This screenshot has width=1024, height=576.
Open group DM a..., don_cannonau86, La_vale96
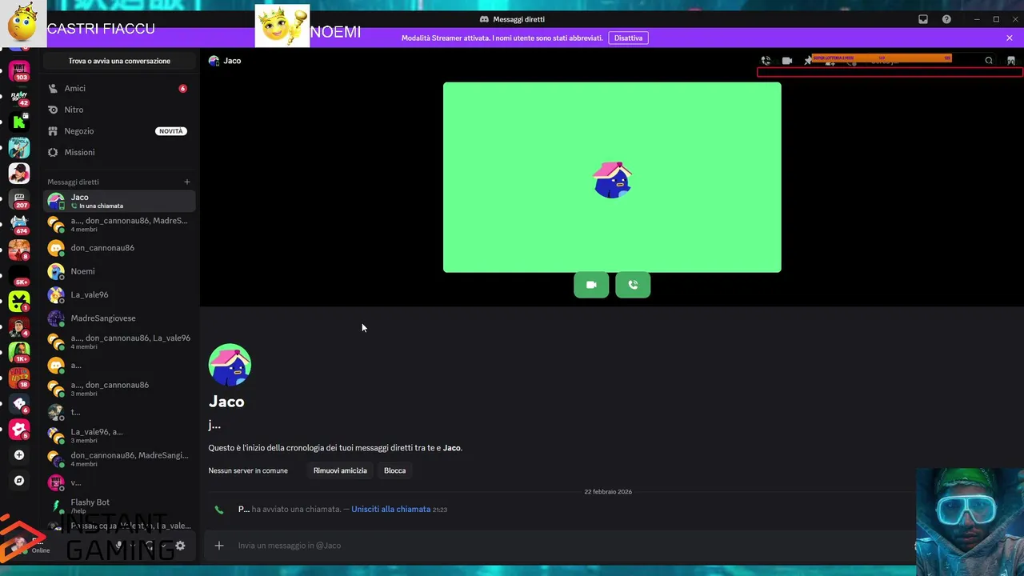coord(118,342)
